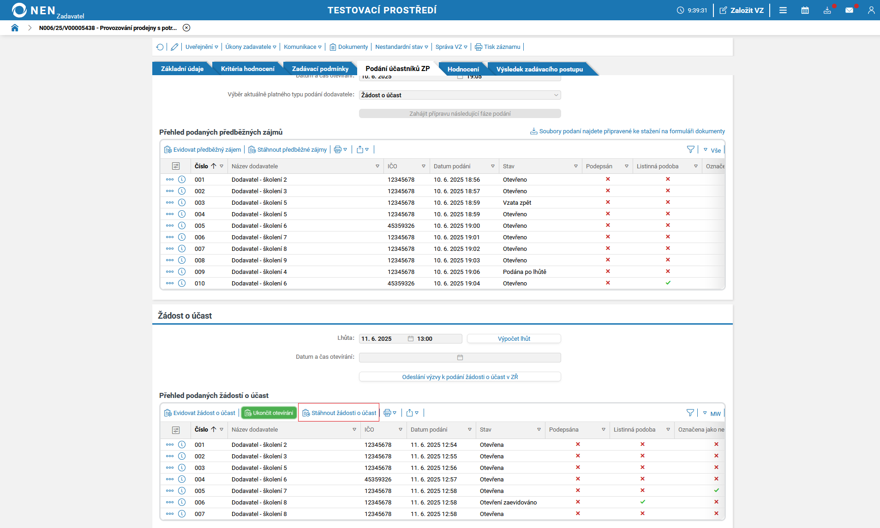Click the info icon for row 005 Dodavatel - školení 6
880x528 pixels.
[x=182, y=225]
